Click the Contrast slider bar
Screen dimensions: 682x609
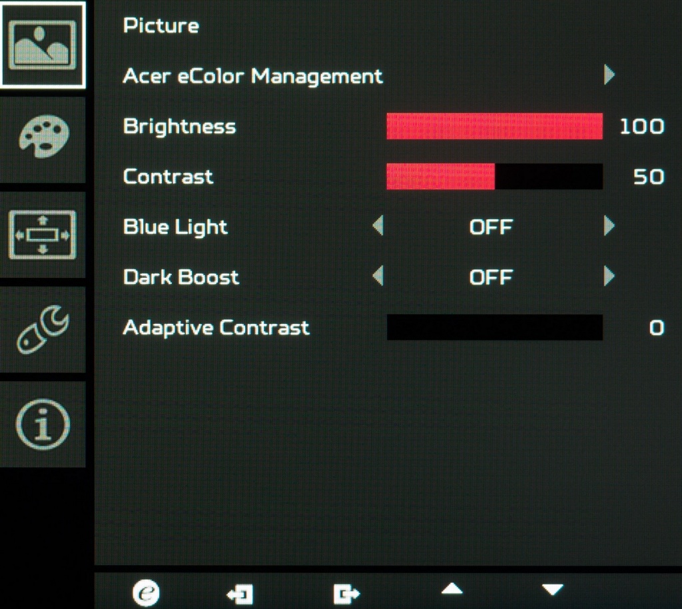point(495,177)
